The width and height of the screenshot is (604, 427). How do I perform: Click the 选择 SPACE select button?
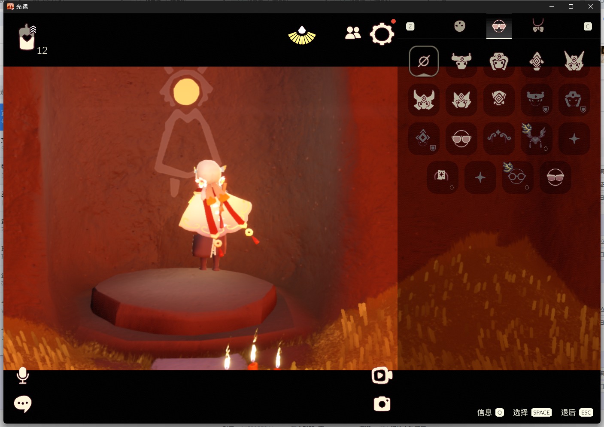click(x=532, y=412)
